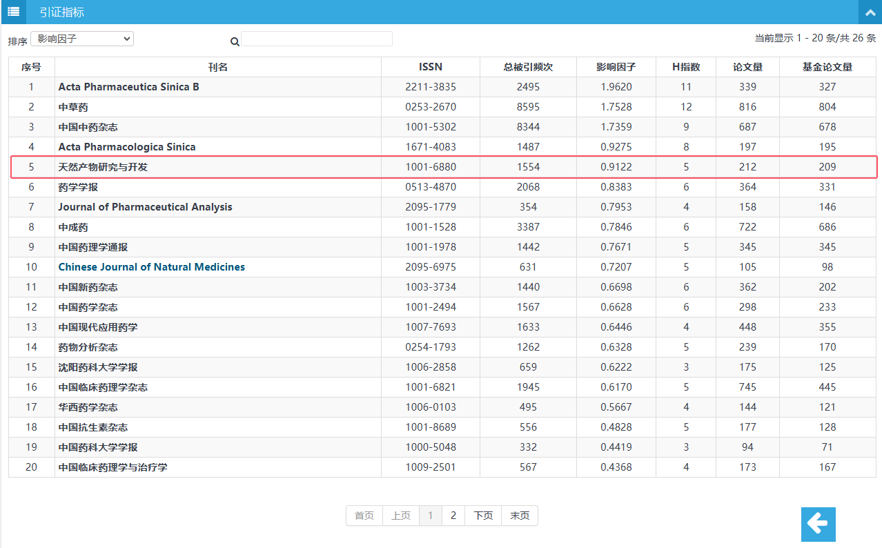Open Chinese Journal of Natural Medicines link
The height and width of the screenshot is (548, 882).
(x=152, y=267)
